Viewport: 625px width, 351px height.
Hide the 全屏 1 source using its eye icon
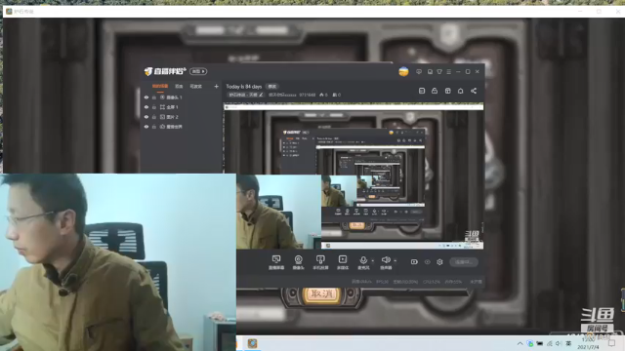tap(146, 107)
